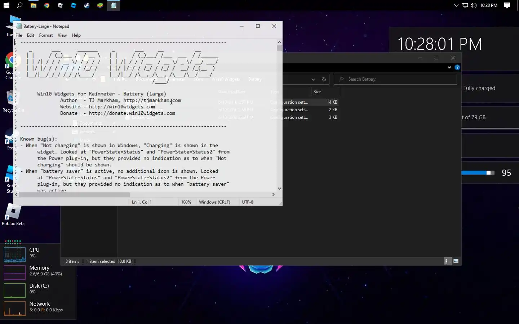Click Notepad horizontal scrollbar right arrow

[274, 194]
